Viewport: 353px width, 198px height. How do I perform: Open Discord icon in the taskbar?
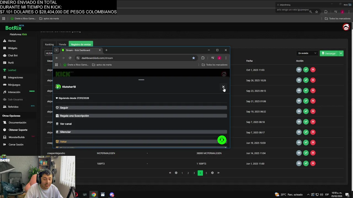pos(112,195)
